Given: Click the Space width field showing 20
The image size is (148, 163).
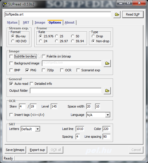Looking at the screenshot, I should click(x=89, y=106).
